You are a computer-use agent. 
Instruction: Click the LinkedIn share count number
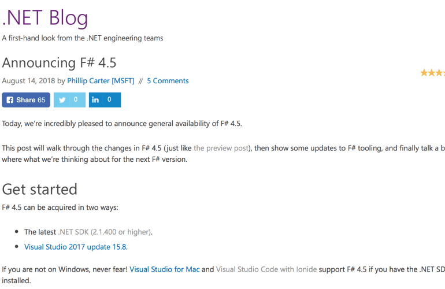[109, 100]
